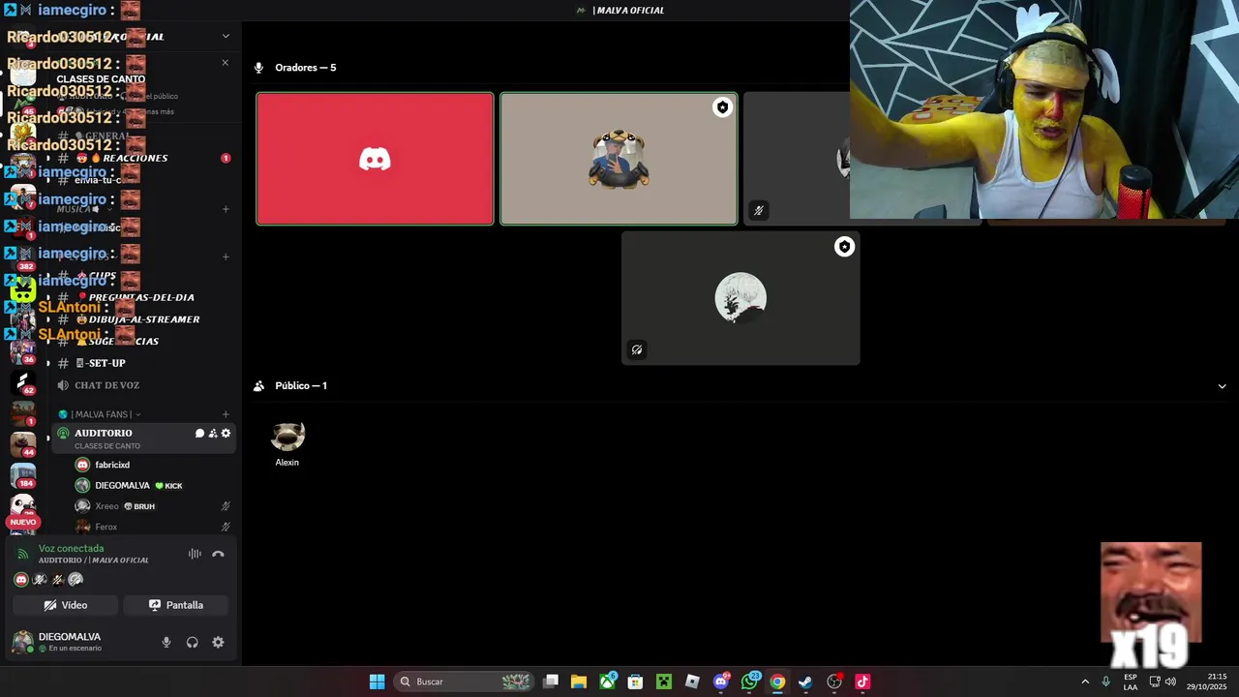Launch Minecraft from the taskbar

coord(664,682)
